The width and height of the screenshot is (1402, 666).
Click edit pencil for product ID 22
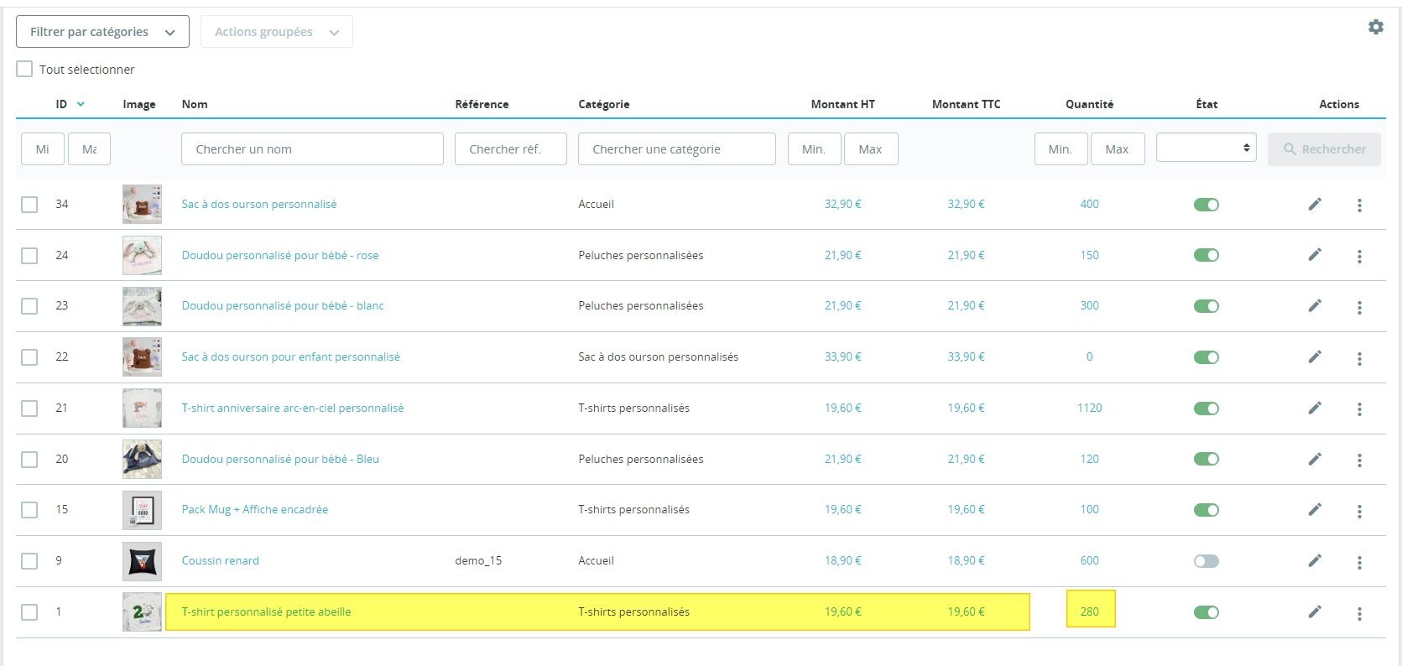pos(1315,356)
